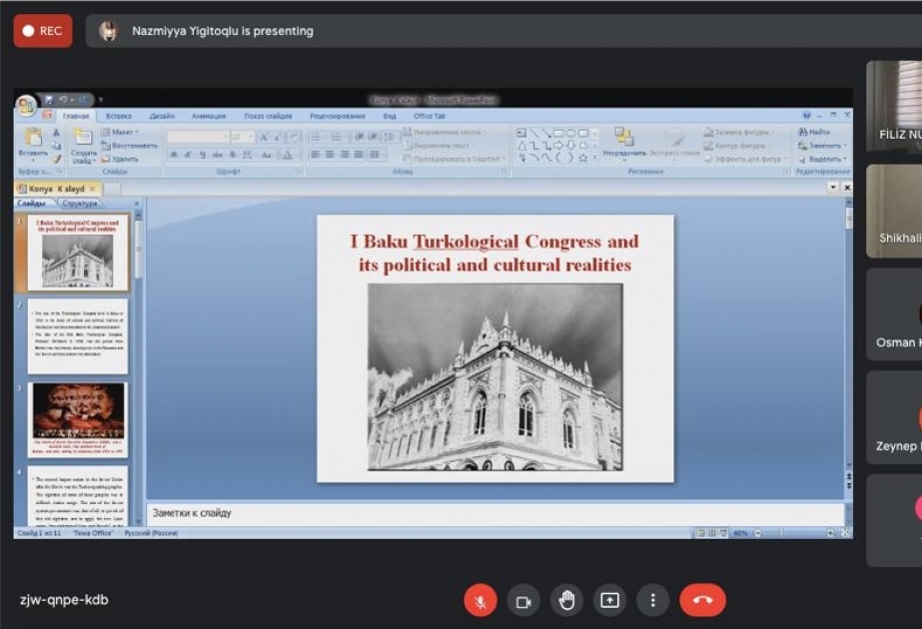This screenshot has width=922, height=629.
Task: Open the Заменить replace dropdown
Action: pos(822,145)
